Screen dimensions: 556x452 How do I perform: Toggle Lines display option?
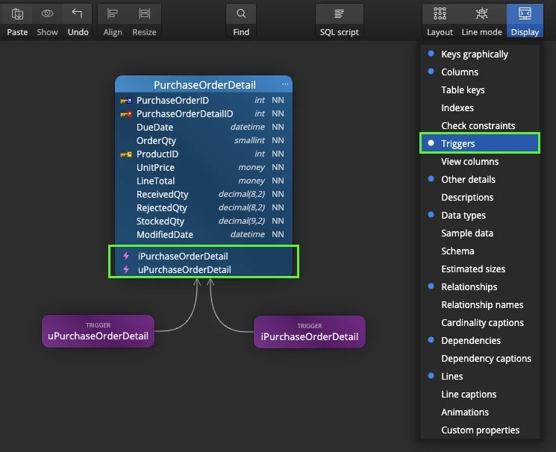tap(480, 376)
